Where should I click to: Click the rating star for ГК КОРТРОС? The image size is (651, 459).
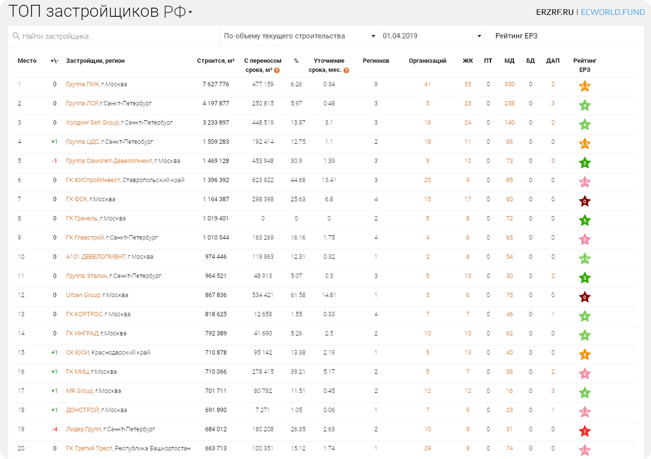click(x=585, y=316)
